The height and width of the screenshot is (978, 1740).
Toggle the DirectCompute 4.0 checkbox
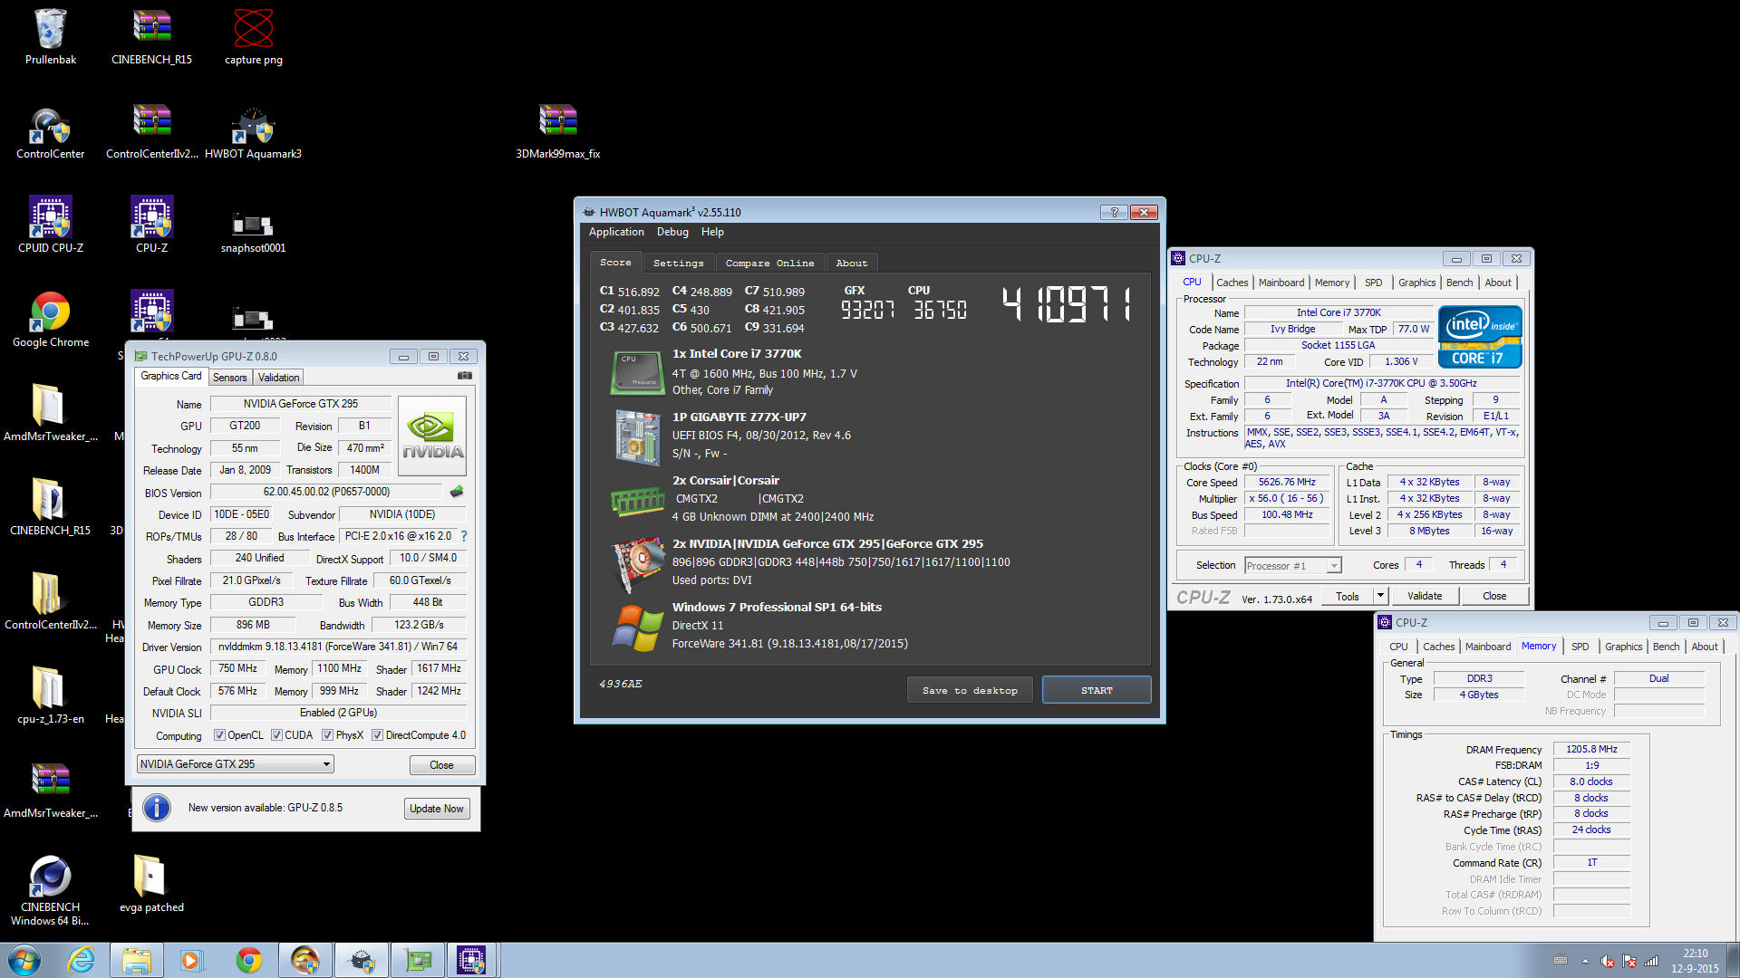point(377,735)
